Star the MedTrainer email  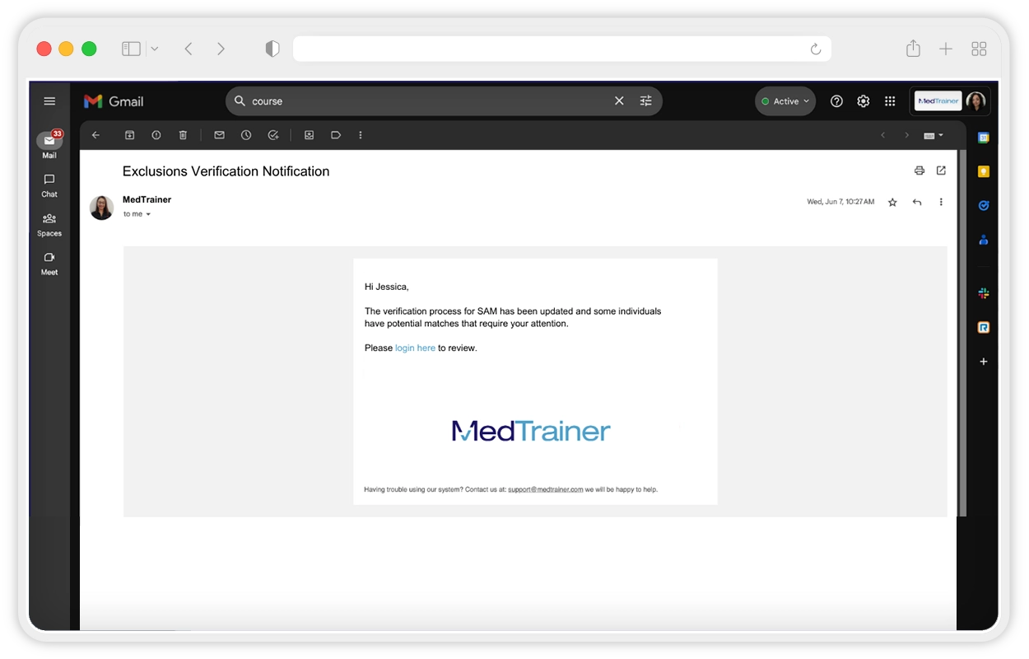892,202
